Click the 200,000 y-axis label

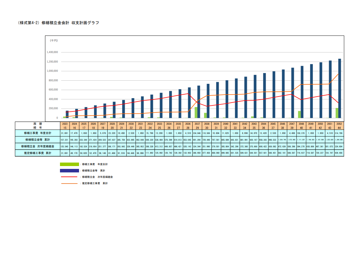click(x=53, y=108)
